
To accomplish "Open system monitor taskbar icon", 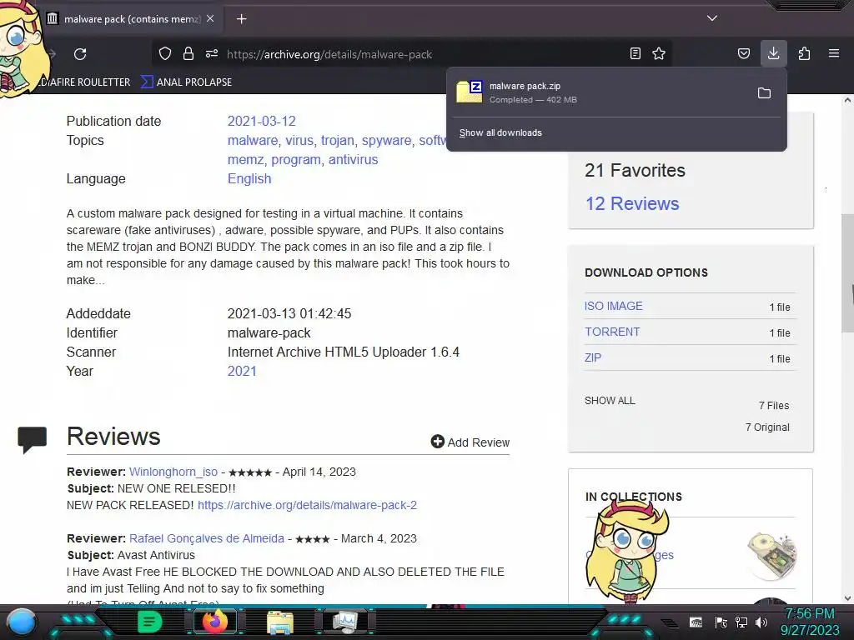I will (344, 622).
